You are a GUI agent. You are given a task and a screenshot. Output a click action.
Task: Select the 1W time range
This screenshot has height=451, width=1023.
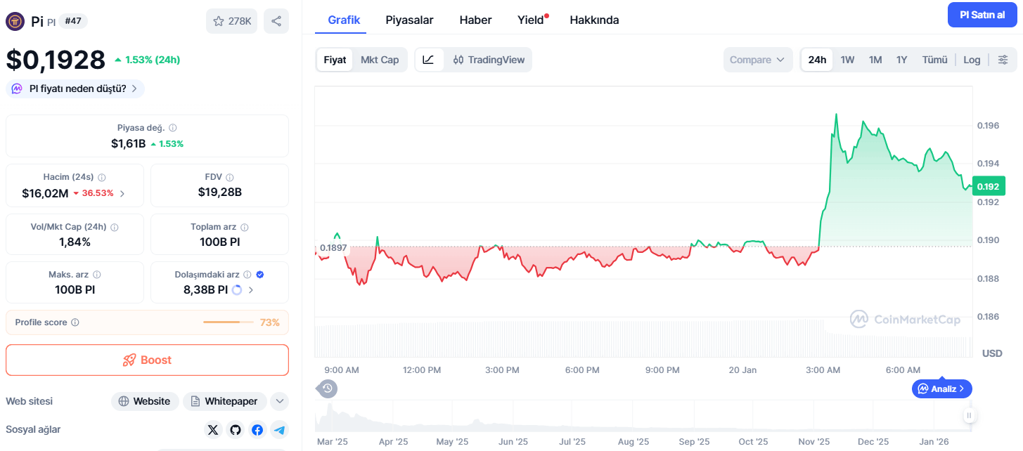click(847, 60)
